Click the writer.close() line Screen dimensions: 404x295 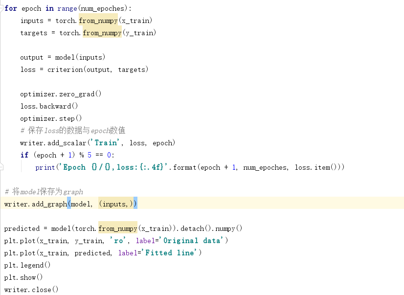[31, 290]
